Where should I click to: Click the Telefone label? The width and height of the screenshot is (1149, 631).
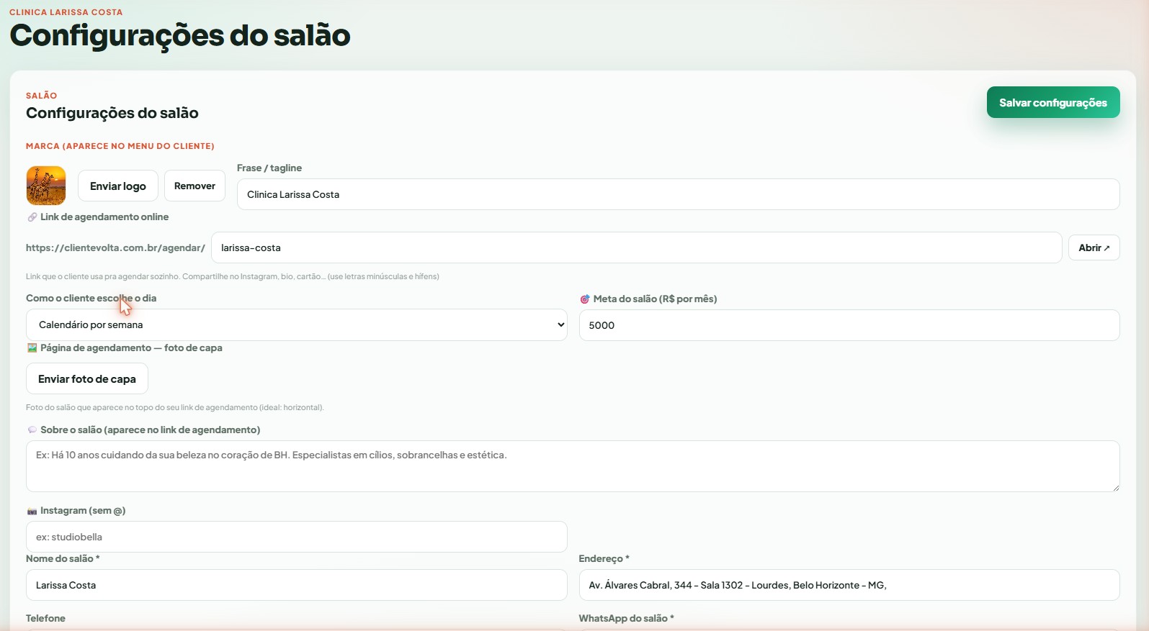coord(45,618)
